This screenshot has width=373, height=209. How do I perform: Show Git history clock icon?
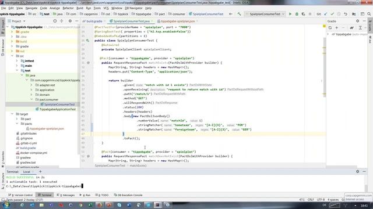(x=339, y=14)
